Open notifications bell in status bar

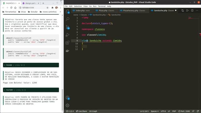click(198, 111)
